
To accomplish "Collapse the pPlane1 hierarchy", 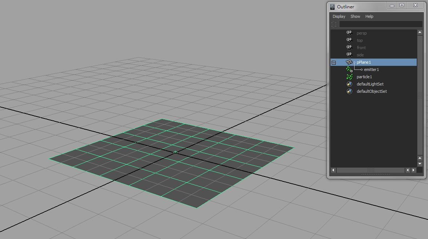I will (x=333, y=62).
